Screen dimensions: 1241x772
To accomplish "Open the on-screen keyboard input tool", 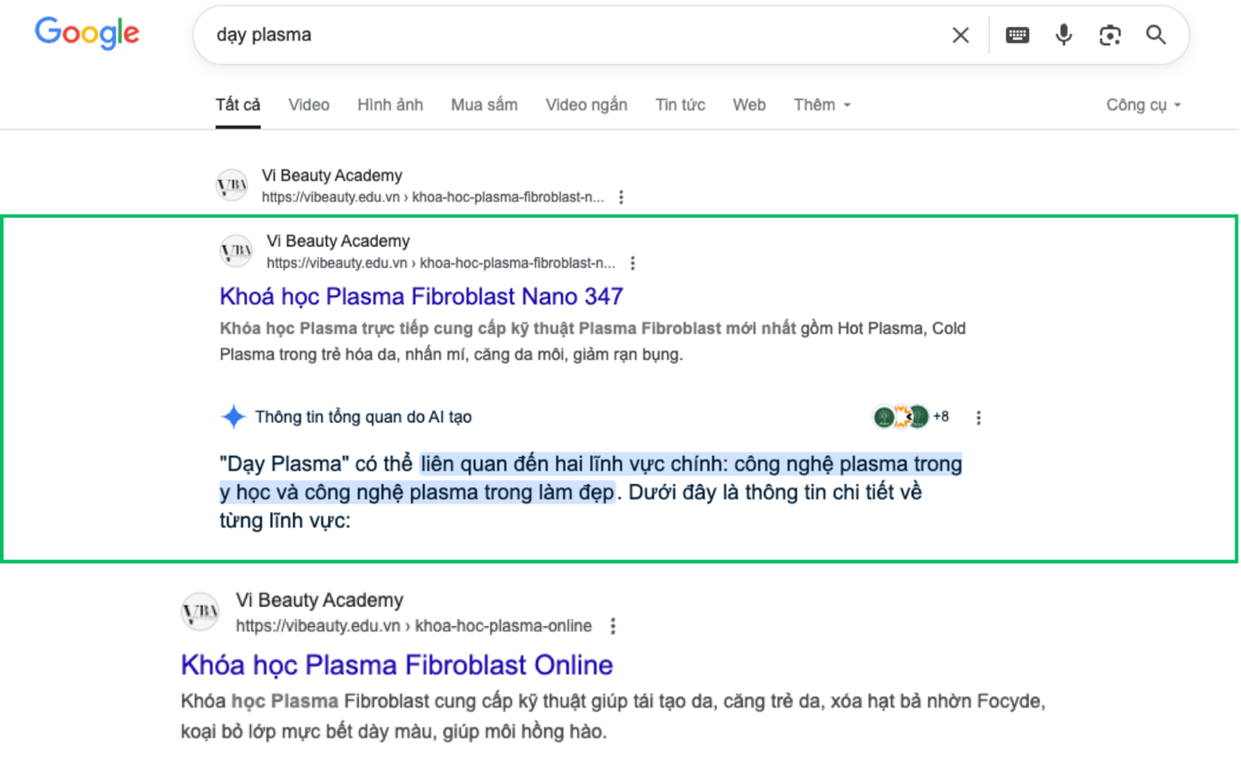I will click(x=1017, y=35).
